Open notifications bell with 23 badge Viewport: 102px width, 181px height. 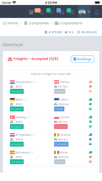[x=41, y=12]
